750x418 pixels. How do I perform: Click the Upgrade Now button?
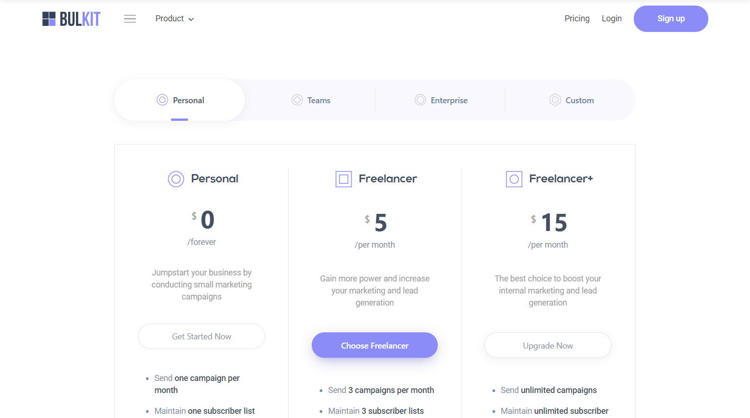pos(548,345)
